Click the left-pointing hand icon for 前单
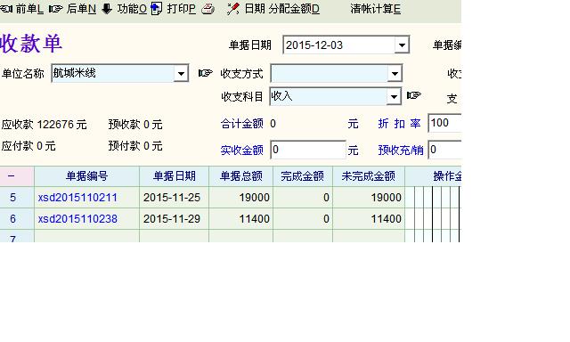Viewport: 570px width, 342px height. pos(6,9)
